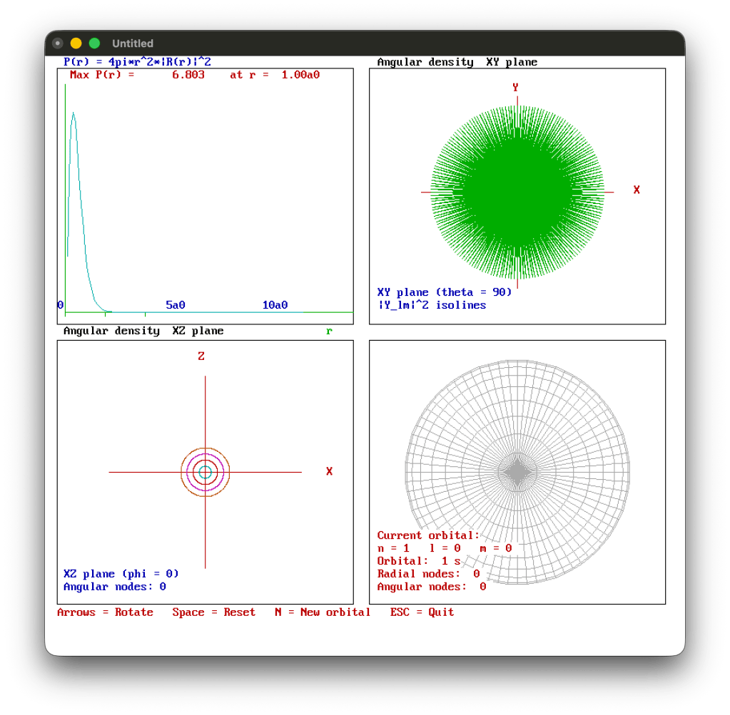Click the 'Space = Reset' hint
Viewport: 730px width, 715px height.
tap(213, 612)
